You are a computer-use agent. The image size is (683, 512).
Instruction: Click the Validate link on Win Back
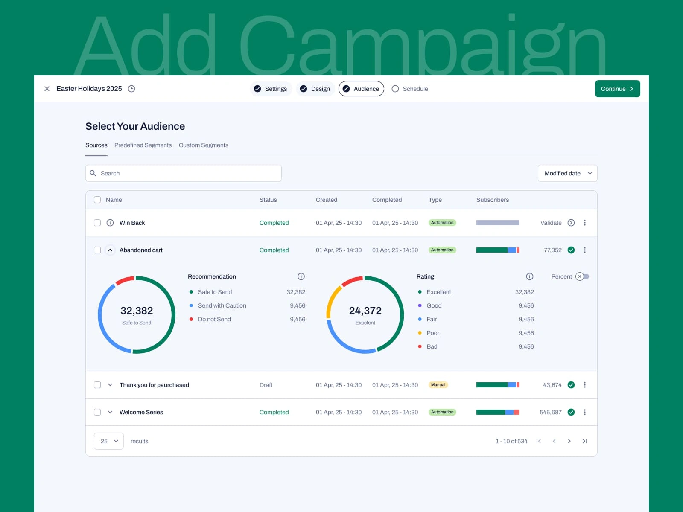coord(551,222)
